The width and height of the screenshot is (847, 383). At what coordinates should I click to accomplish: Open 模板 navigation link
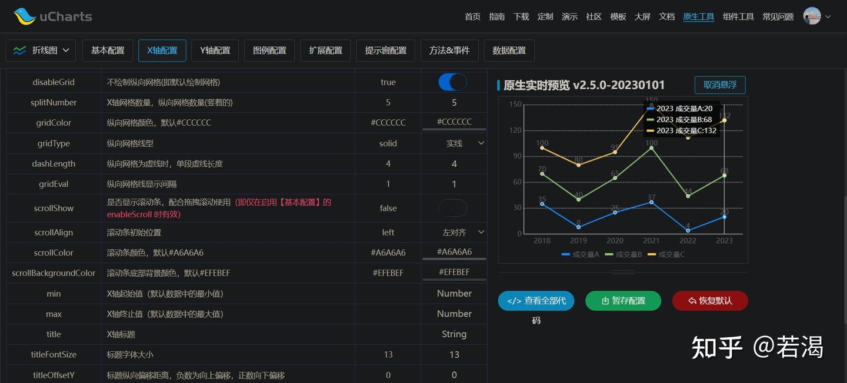(618, 16)
